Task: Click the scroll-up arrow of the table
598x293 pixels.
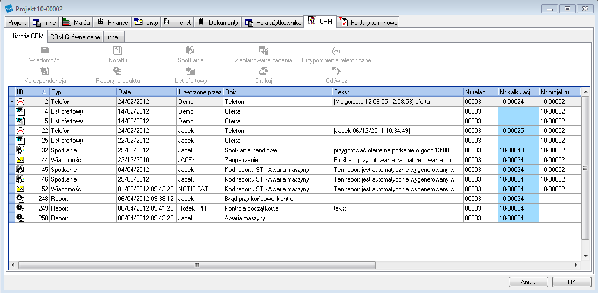Action: (x=585, y=92)
